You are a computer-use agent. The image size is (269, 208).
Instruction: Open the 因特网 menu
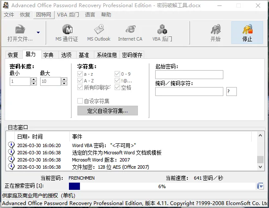click(x=44, y=15)
